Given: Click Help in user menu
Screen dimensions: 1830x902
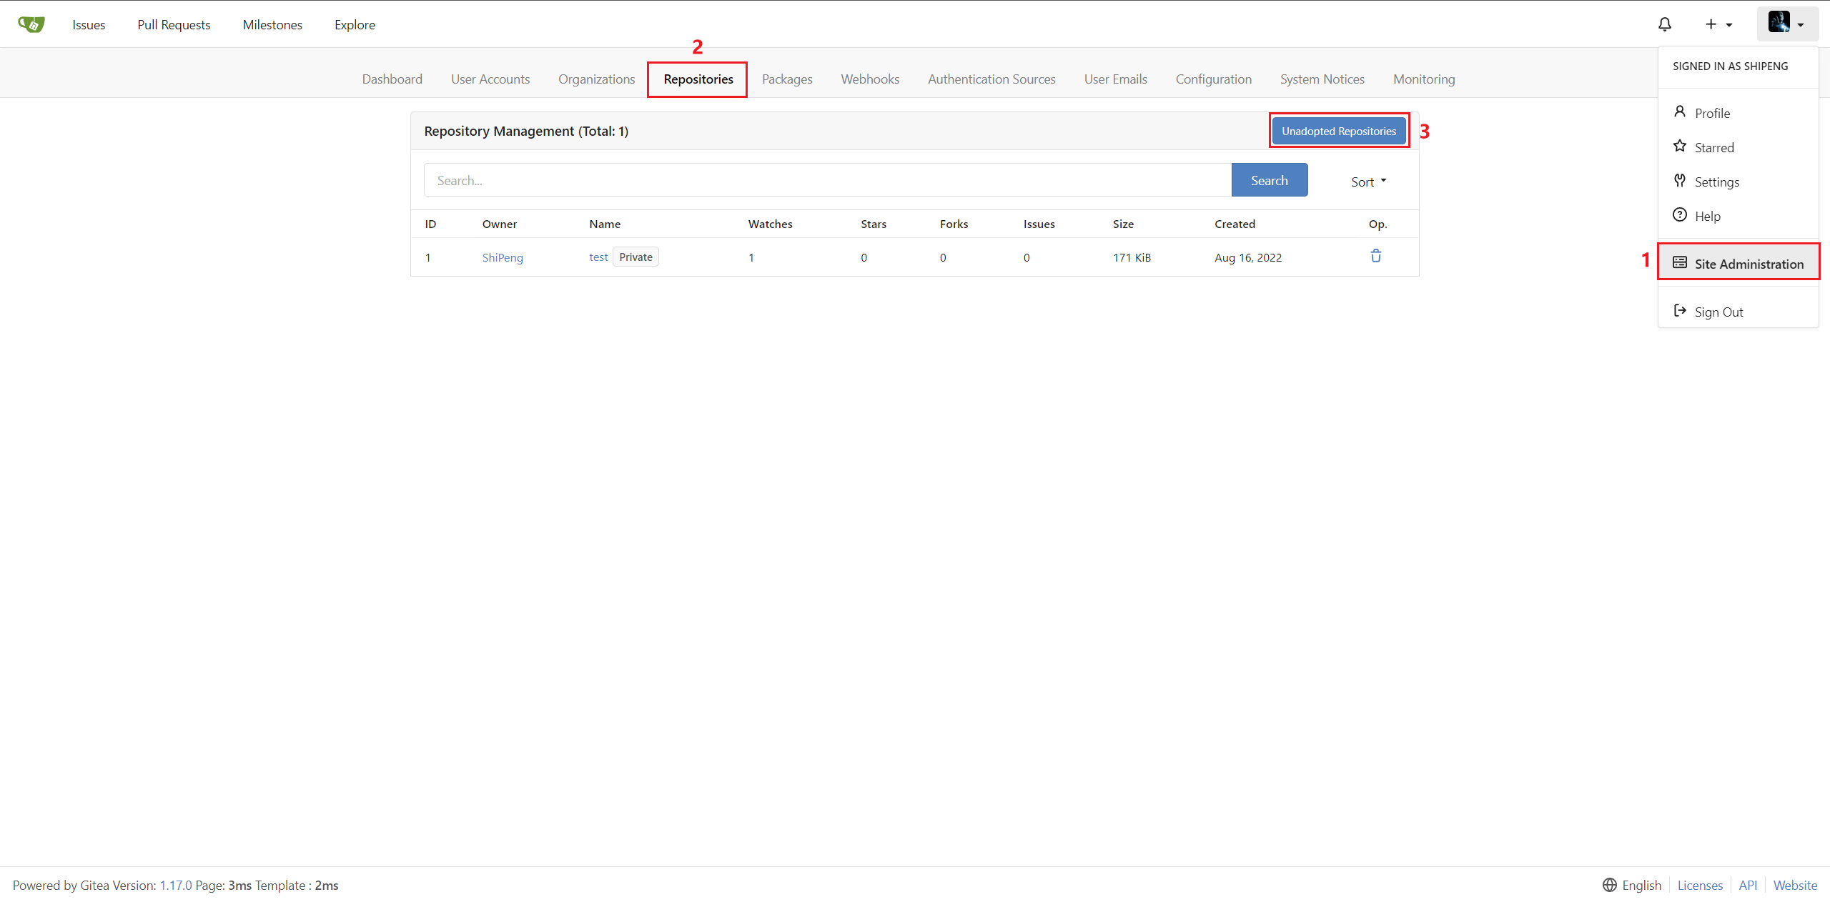Looking at the screenshot, I should coord(1706,216).
